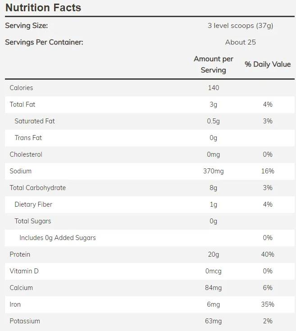The width and height of the screenshot is (296, 331).
Task: Click the Amount per Serving column header
Action: coord(214,64)
